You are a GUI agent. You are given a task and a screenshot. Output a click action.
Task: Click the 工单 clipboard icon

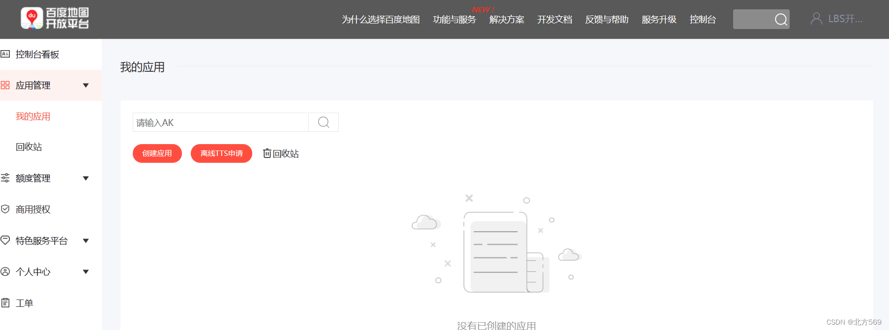[5, 302]
